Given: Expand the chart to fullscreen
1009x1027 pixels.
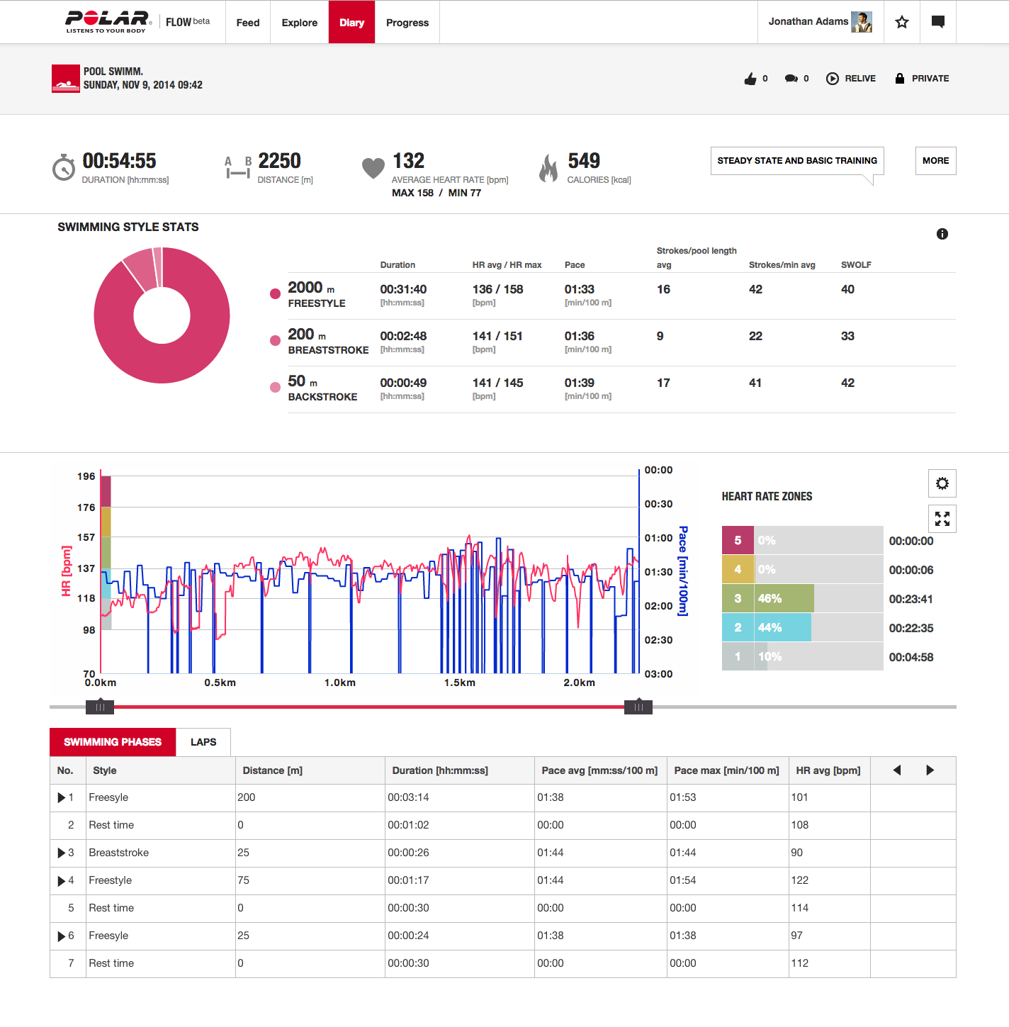Looking at the screenshot, I should tap(942, 519).
